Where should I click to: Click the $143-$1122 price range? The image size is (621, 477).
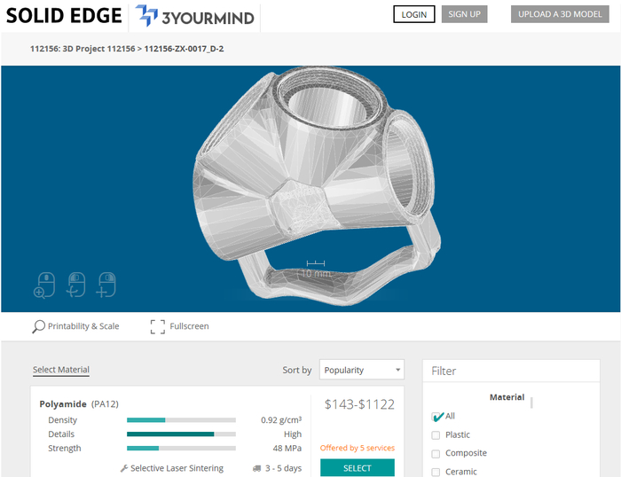[x=359, y=404]
